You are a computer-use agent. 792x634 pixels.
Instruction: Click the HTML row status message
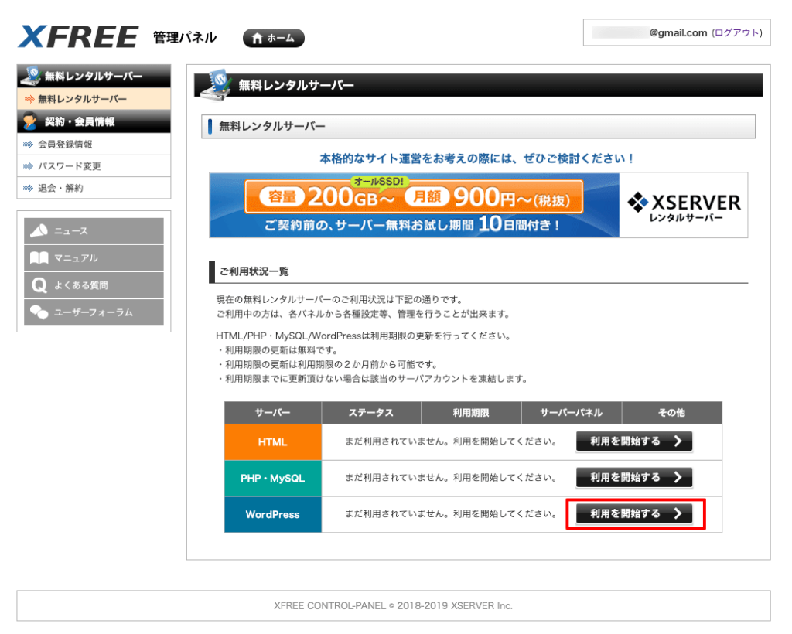[x=451, y=441]
